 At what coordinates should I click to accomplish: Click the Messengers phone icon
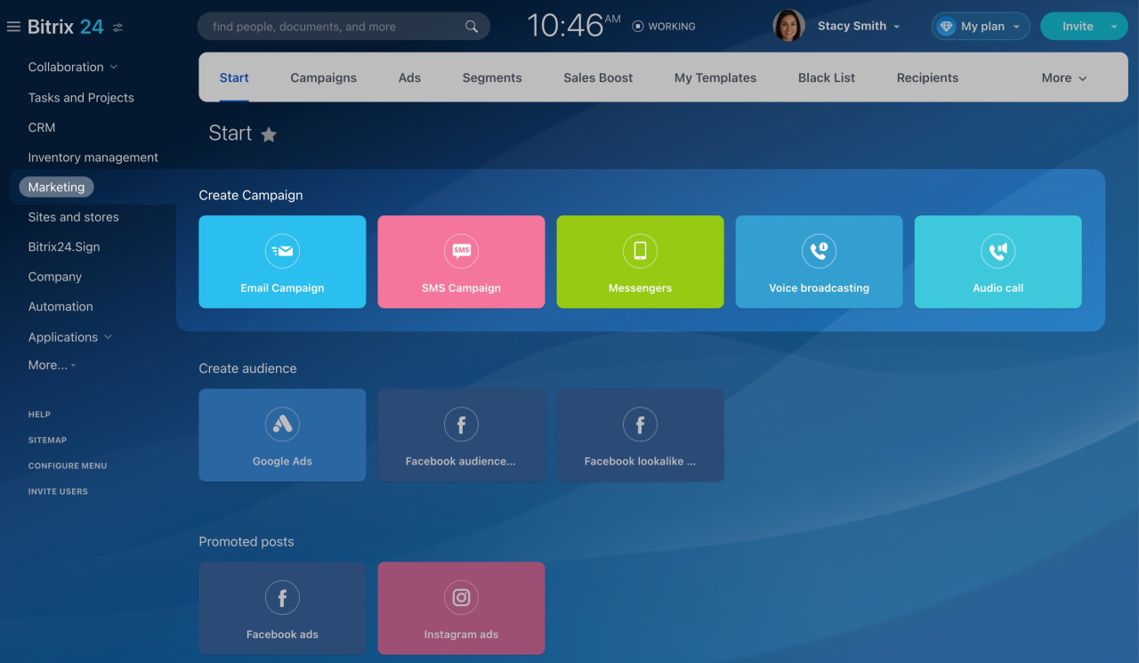tap(640, 252)
